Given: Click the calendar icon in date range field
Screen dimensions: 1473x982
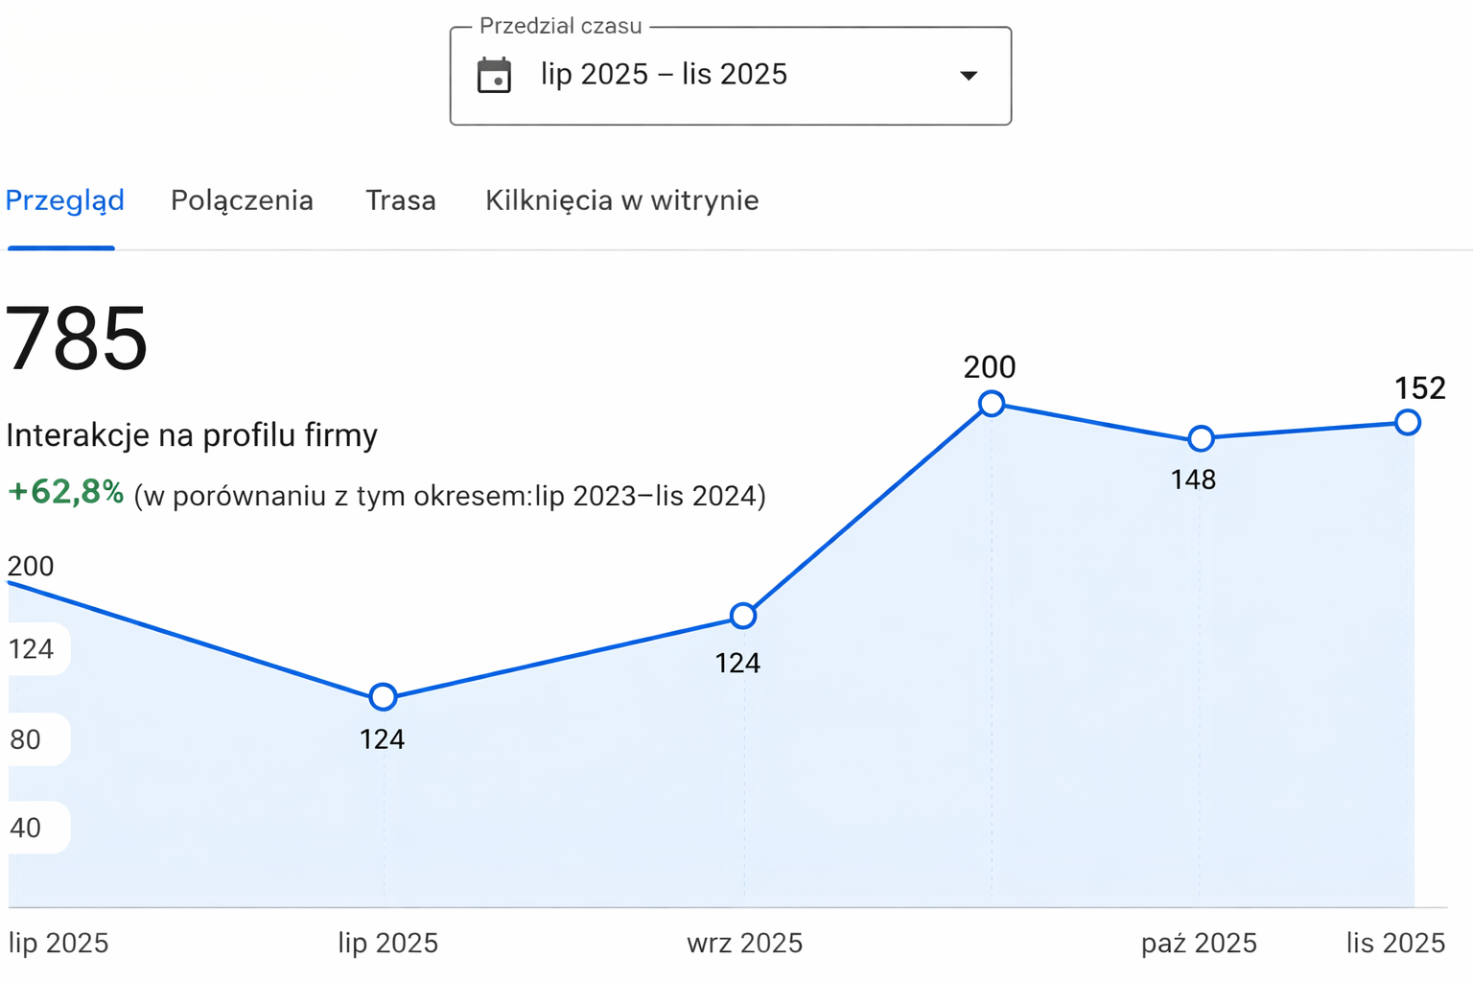Looking at the screenshot, I should [x=494, y=76].
